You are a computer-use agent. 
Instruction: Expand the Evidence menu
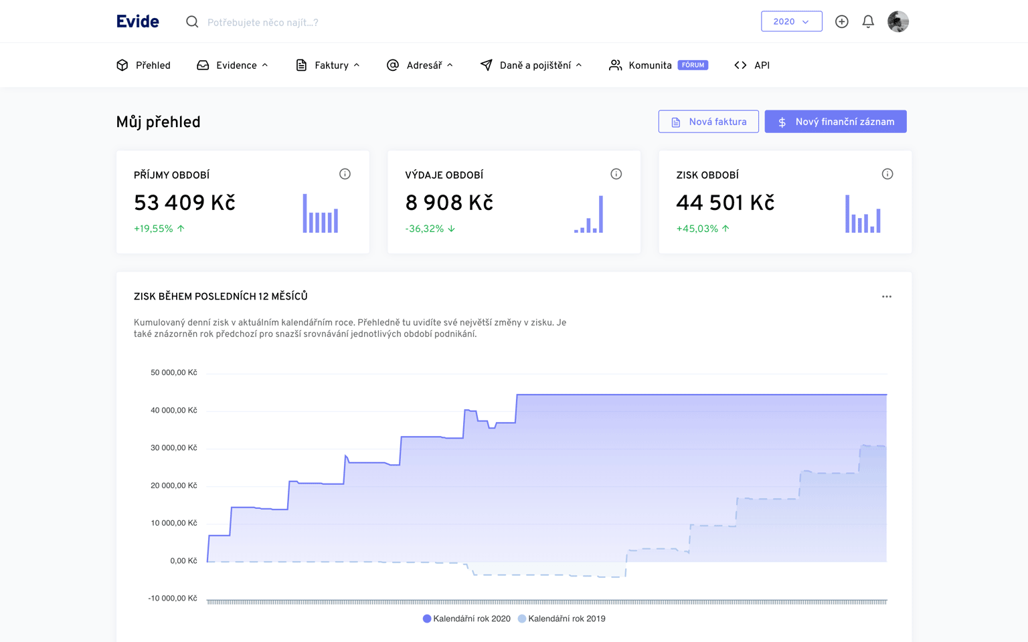(232, 66)
